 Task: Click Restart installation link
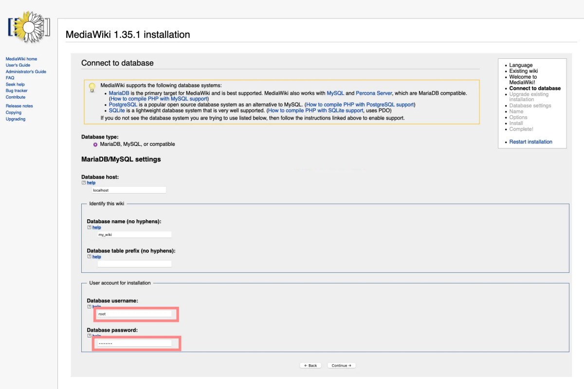pyautogui.click(x=530, y=142)
